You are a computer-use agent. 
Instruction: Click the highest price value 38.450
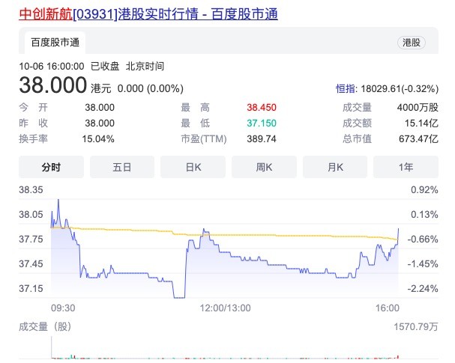pyautogui.click(x=262, y=108)
